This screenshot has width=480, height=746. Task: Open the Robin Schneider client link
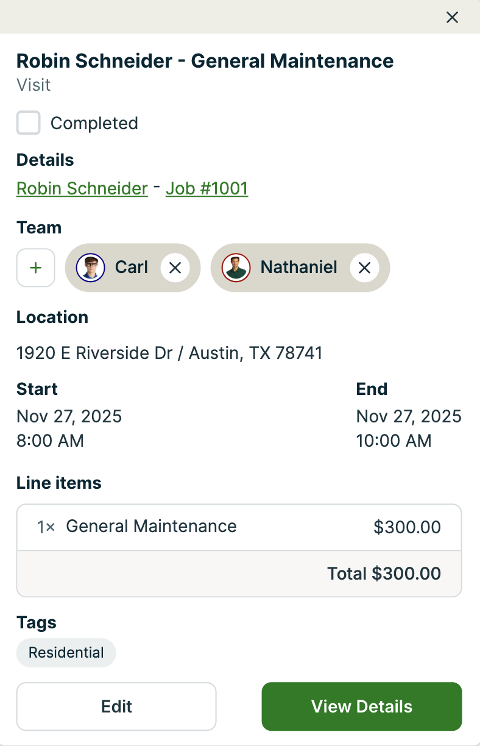(82, 188)
